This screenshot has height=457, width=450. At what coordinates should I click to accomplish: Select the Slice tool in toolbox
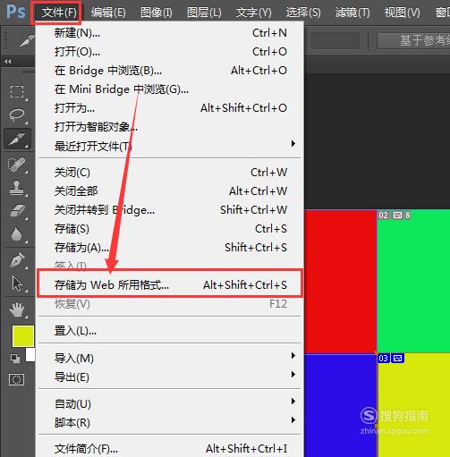(x=18, y=139)
